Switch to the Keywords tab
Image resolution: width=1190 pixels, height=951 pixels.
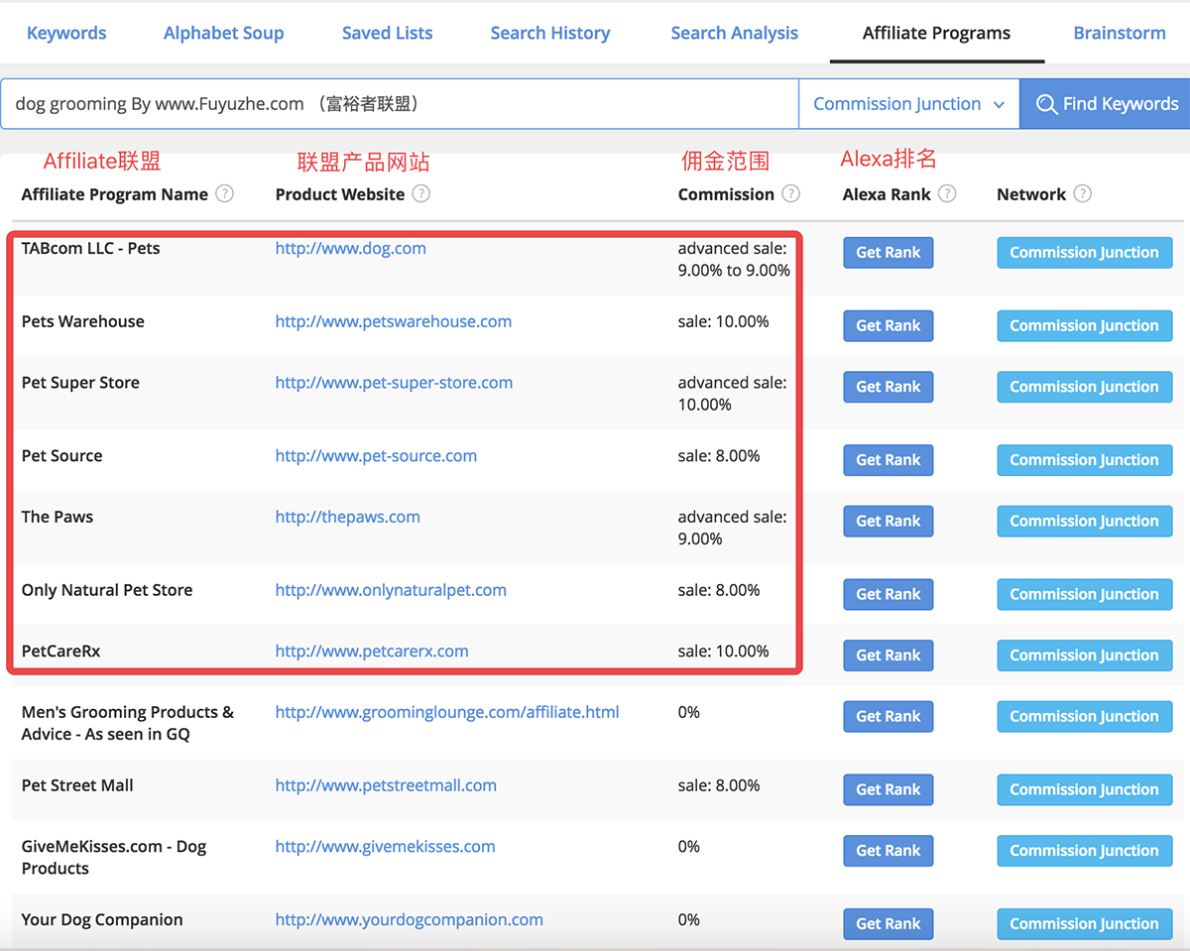[66, 33]
